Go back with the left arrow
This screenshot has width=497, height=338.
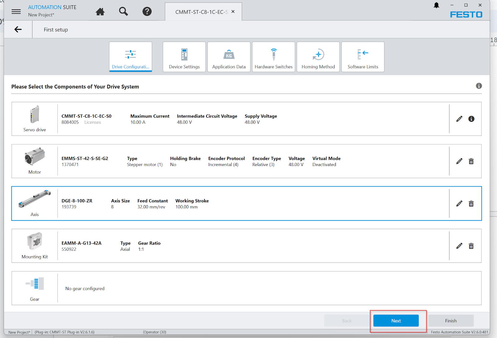18,29
